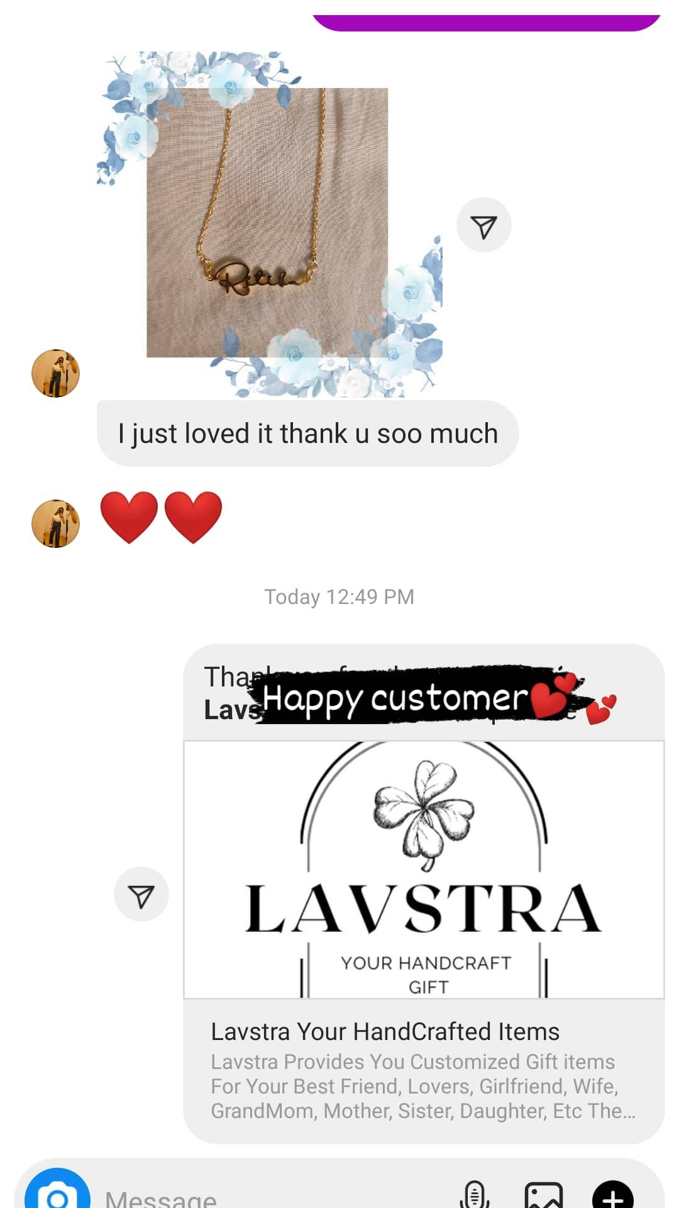The height and width of the screenshot is (1208, 679).
Task: Tap the 'YOUR HANDCRAFT GIFT' logo text
Action: click(x=426, y=975)
